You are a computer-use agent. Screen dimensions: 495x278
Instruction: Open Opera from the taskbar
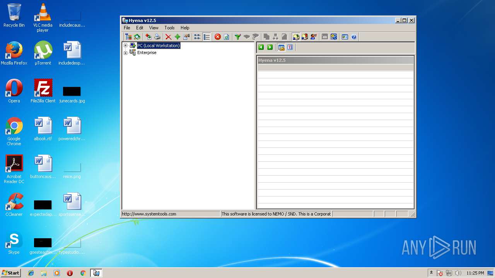click(70, 273)
